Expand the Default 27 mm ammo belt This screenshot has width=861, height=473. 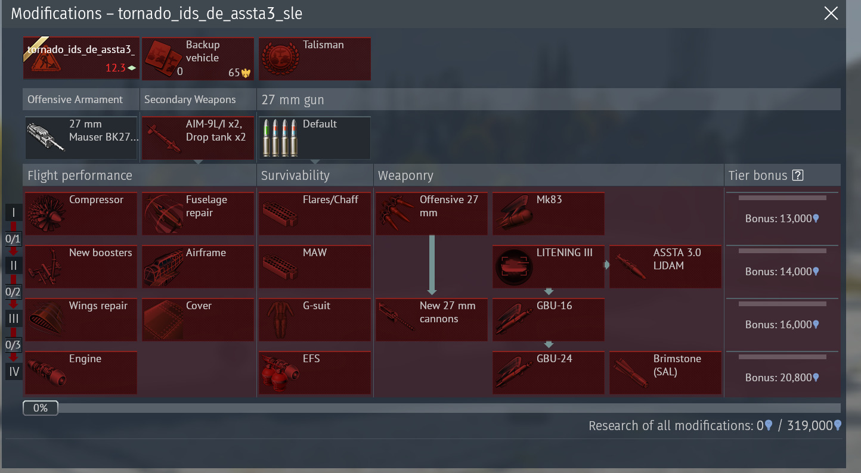pyautogui.click(x=314, y=138)
